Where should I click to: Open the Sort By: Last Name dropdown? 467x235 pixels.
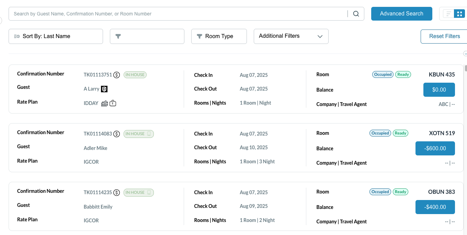(56, 36)
